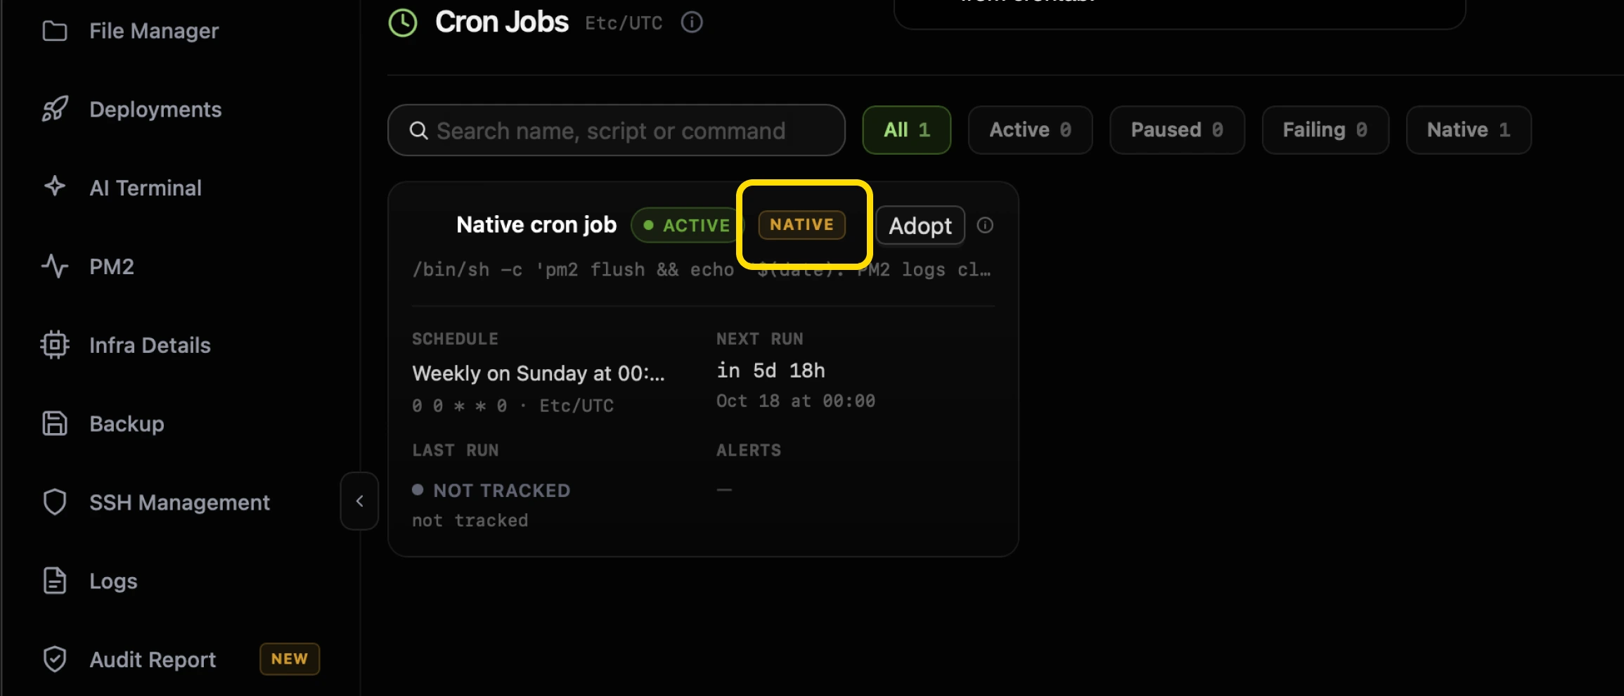Screen dimensions: 1624x696
Task: Click the search magnifier icon
Action: [418, 131]
